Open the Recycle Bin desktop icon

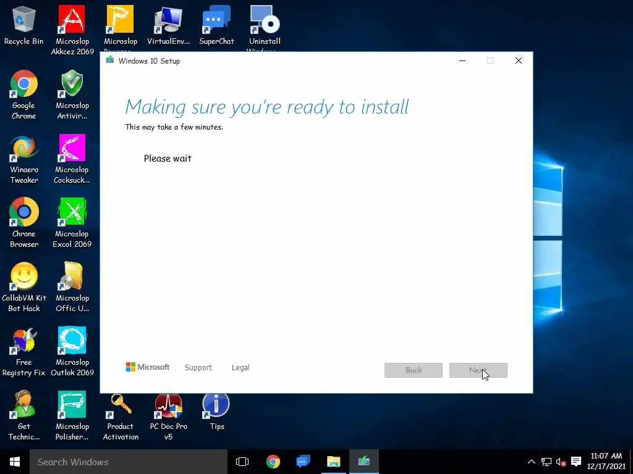coord(24,25)
